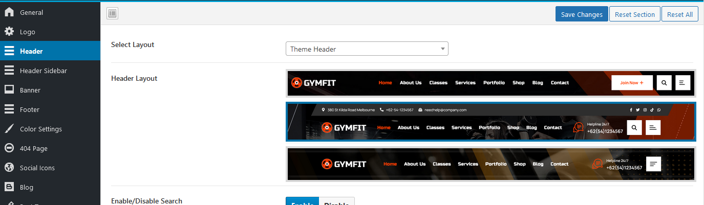The width and height of the screenshot is (704, 205).
Task: Go to Header Sidebar settings
Action: coord(50,71)
